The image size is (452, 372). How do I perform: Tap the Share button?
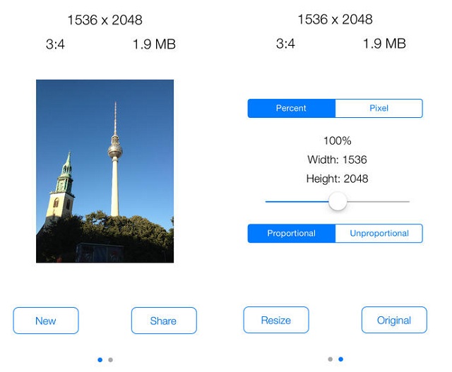point(164,320)
